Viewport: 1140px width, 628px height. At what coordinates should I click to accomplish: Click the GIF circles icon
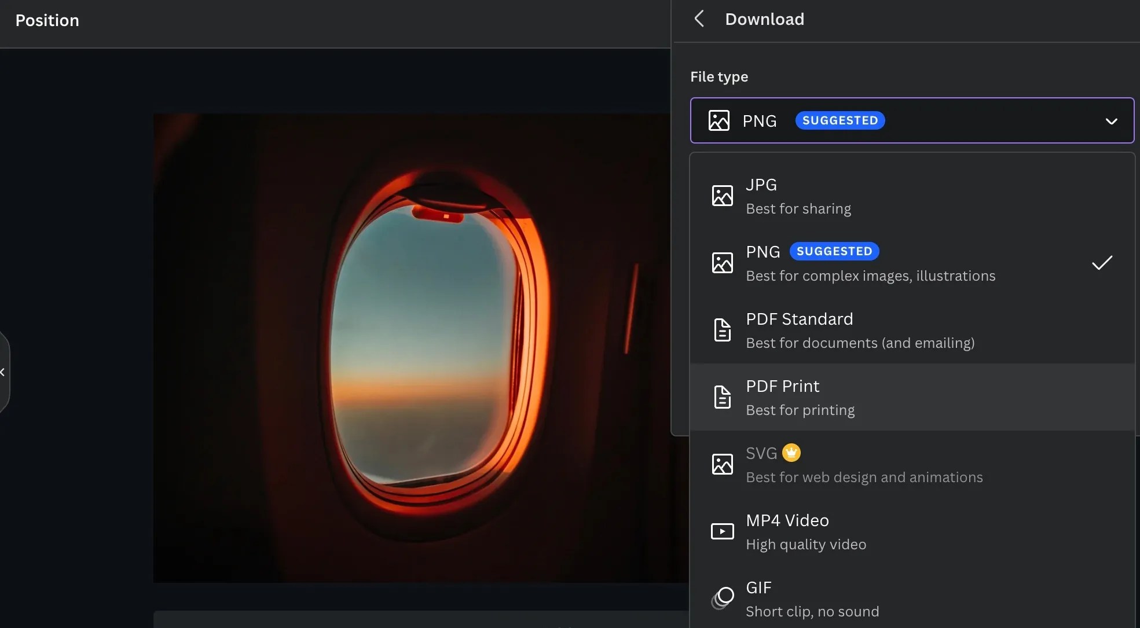pos(722,598)
